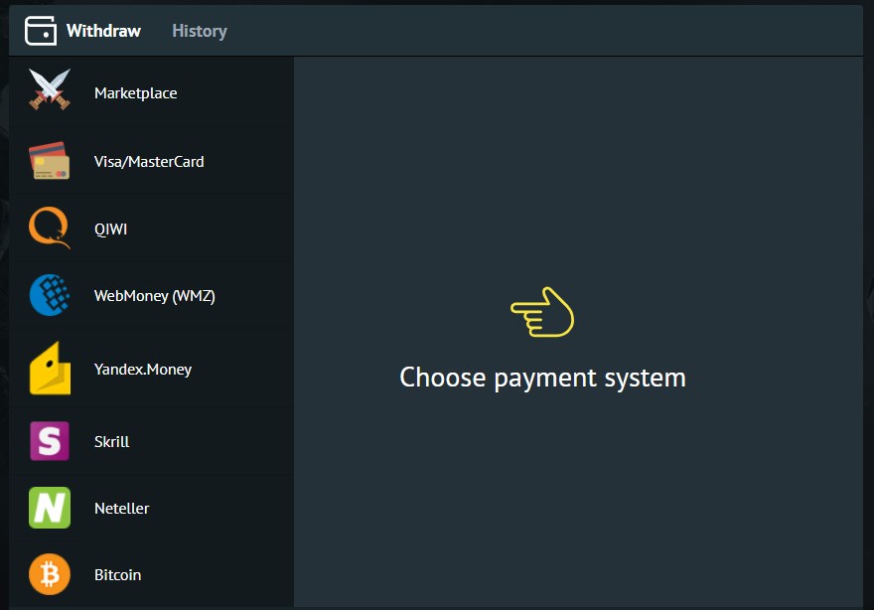
Task: Click the orange QIWI logo icon
Action: [x=49, y=228]
